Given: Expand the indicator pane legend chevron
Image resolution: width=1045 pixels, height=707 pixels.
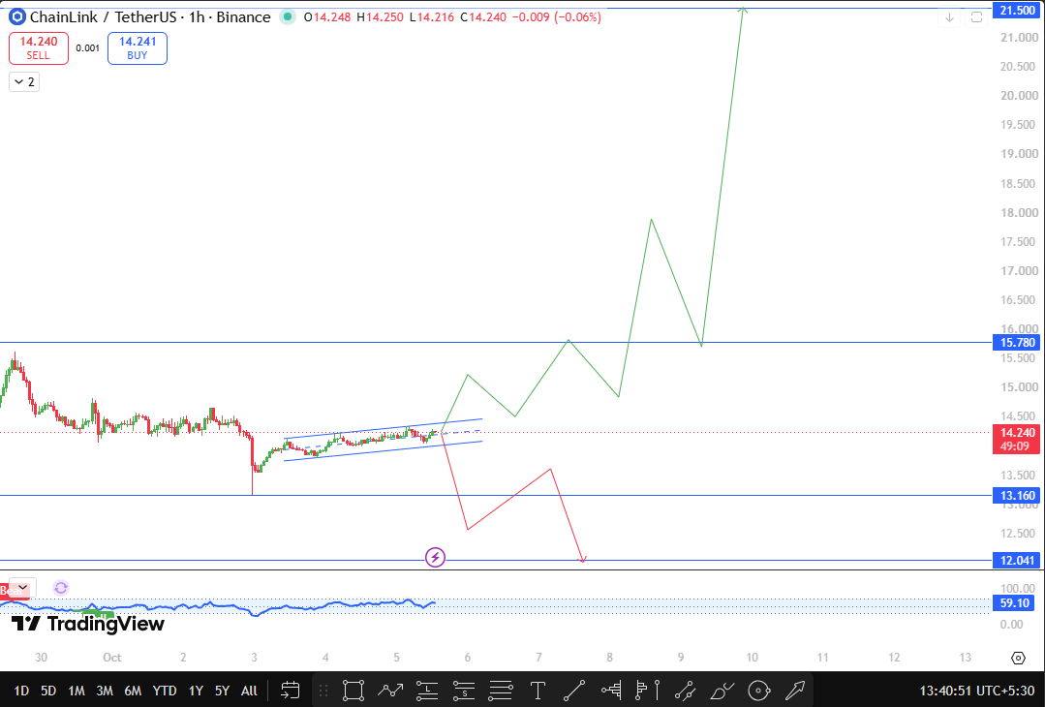Looking at the screenshot, I should click(x=23, y=588).
